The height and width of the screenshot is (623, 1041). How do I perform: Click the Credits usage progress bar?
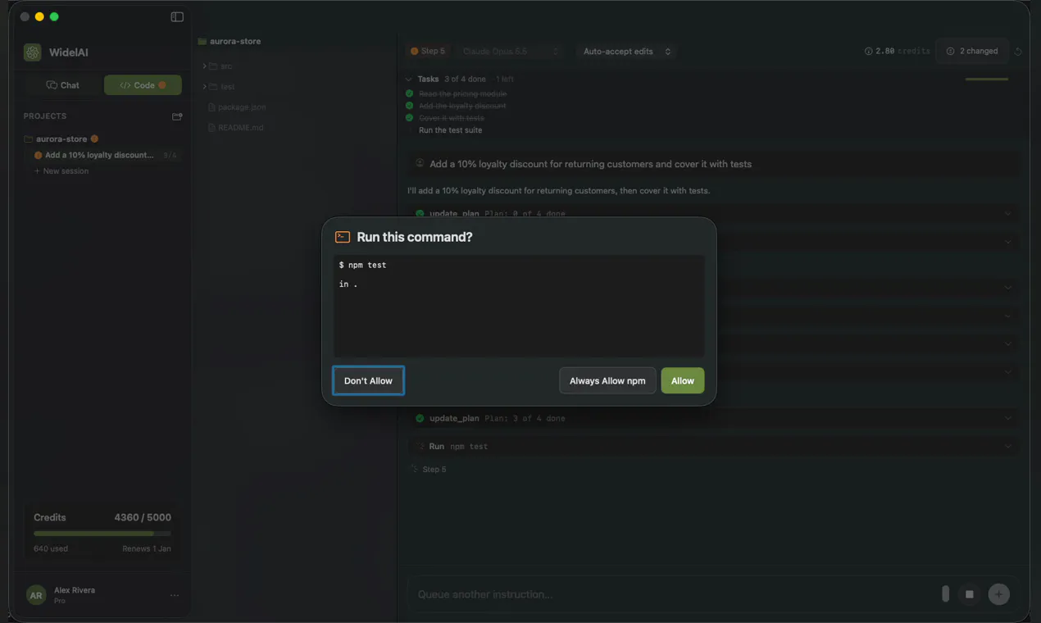(102, 534)
